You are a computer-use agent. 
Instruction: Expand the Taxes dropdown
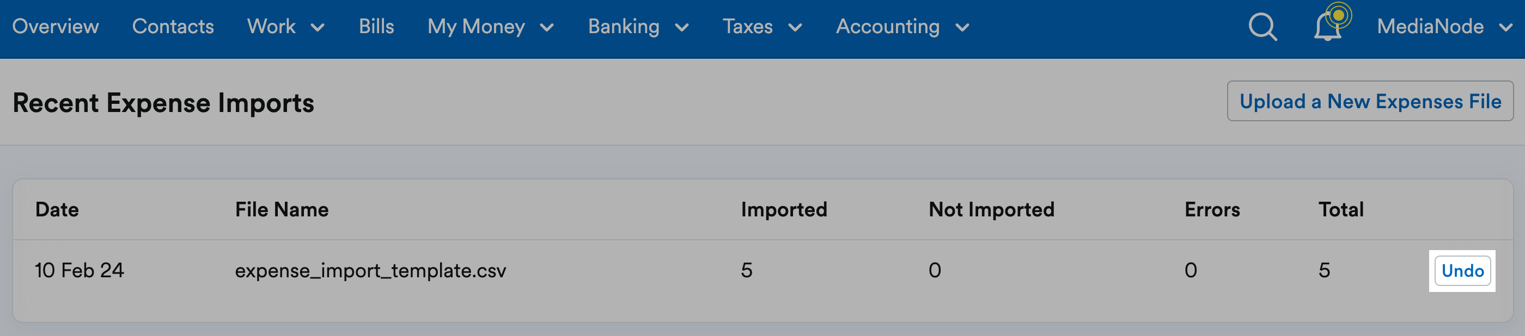click(x=762, y=27)
